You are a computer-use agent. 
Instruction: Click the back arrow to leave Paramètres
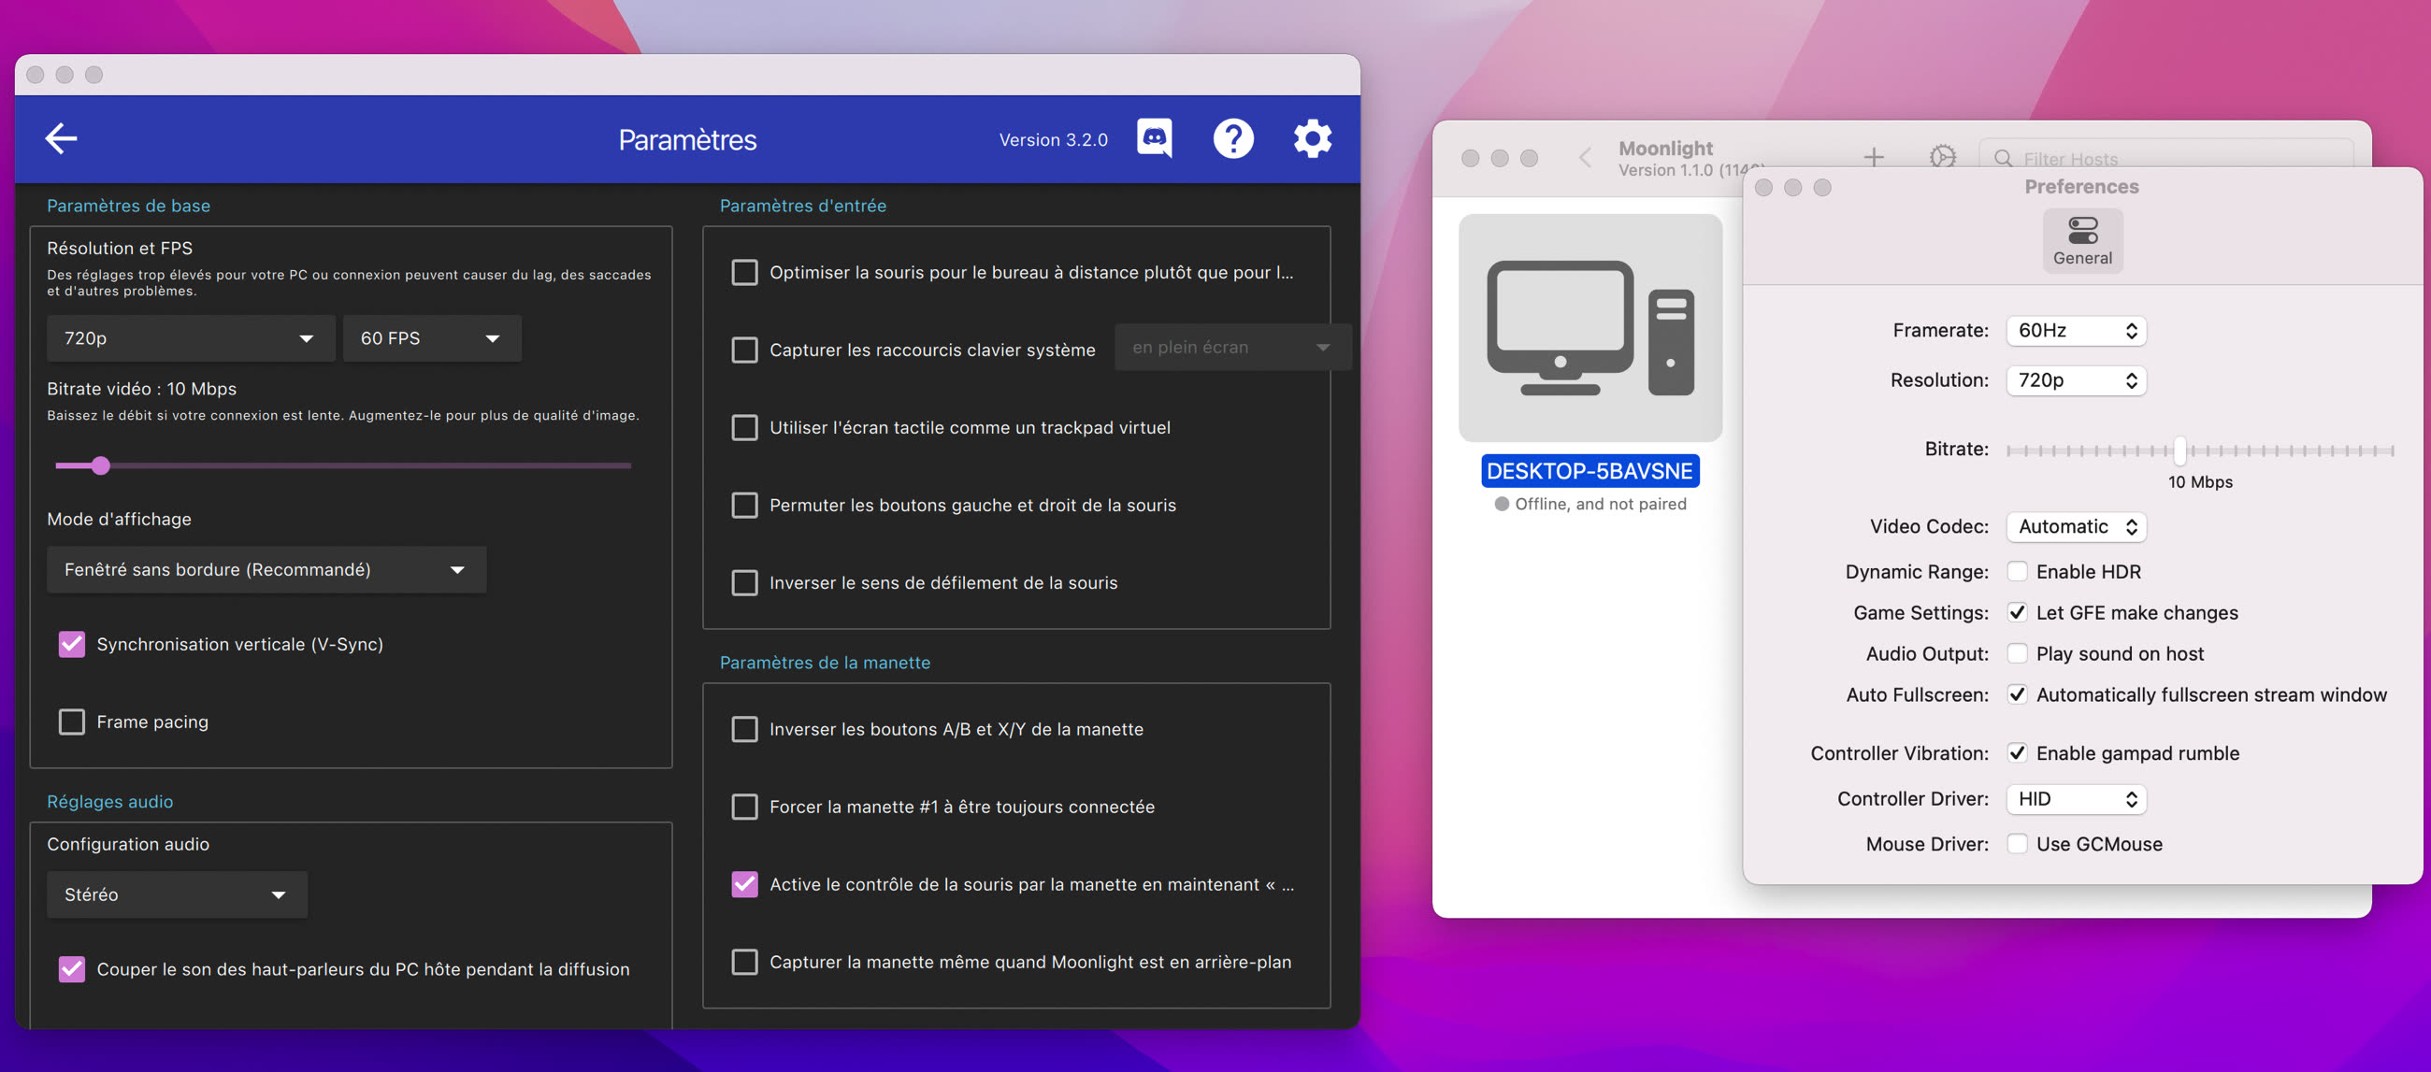pyautogui.click(x=61, y=137)
